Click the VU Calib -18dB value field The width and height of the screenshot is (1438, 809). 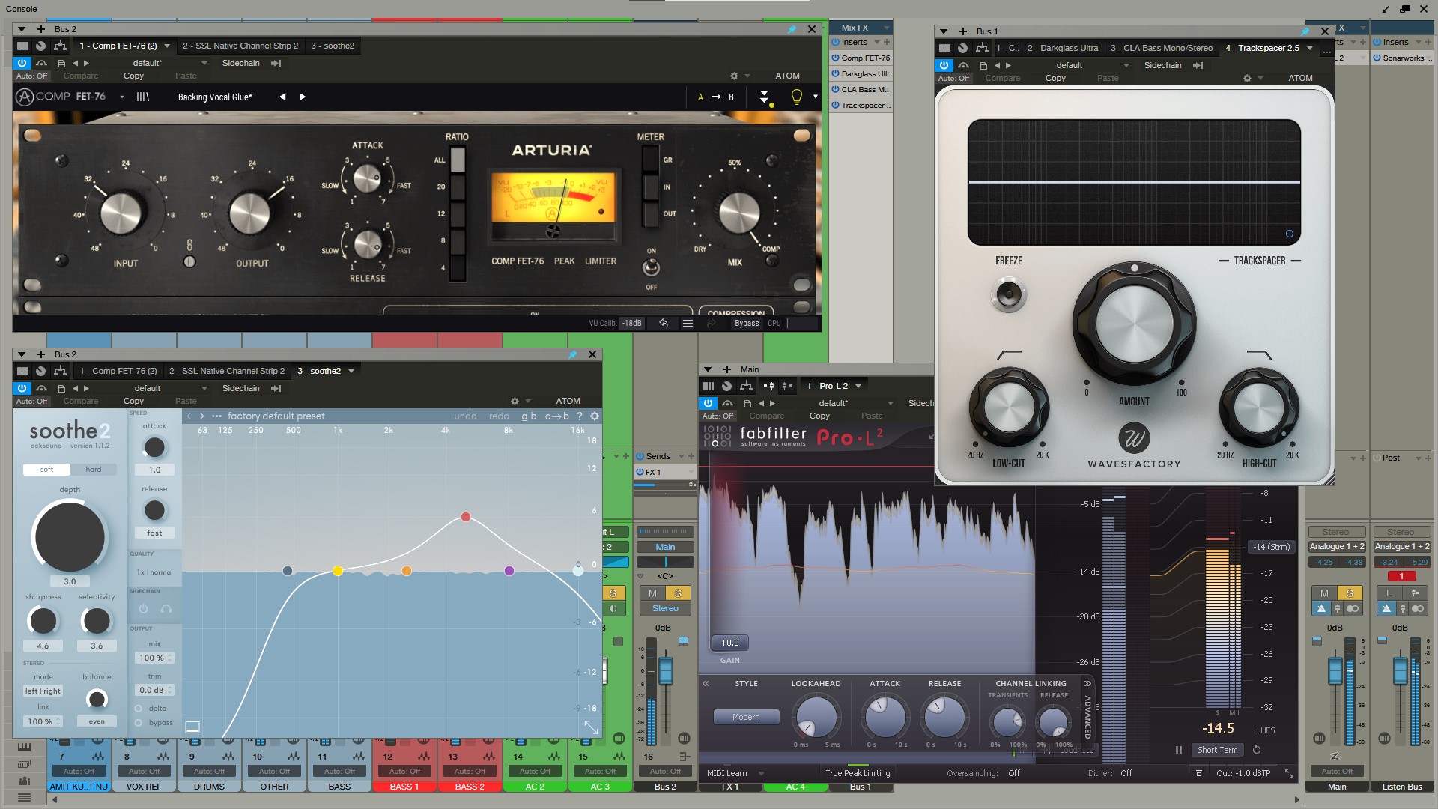coord(631,323)
